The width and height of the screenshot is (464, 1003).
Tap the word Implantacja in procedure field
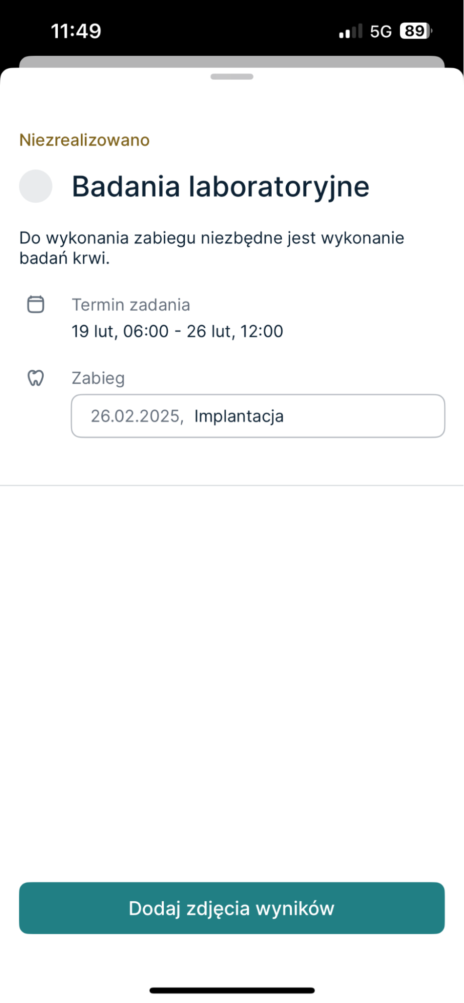tap(239, 416)
